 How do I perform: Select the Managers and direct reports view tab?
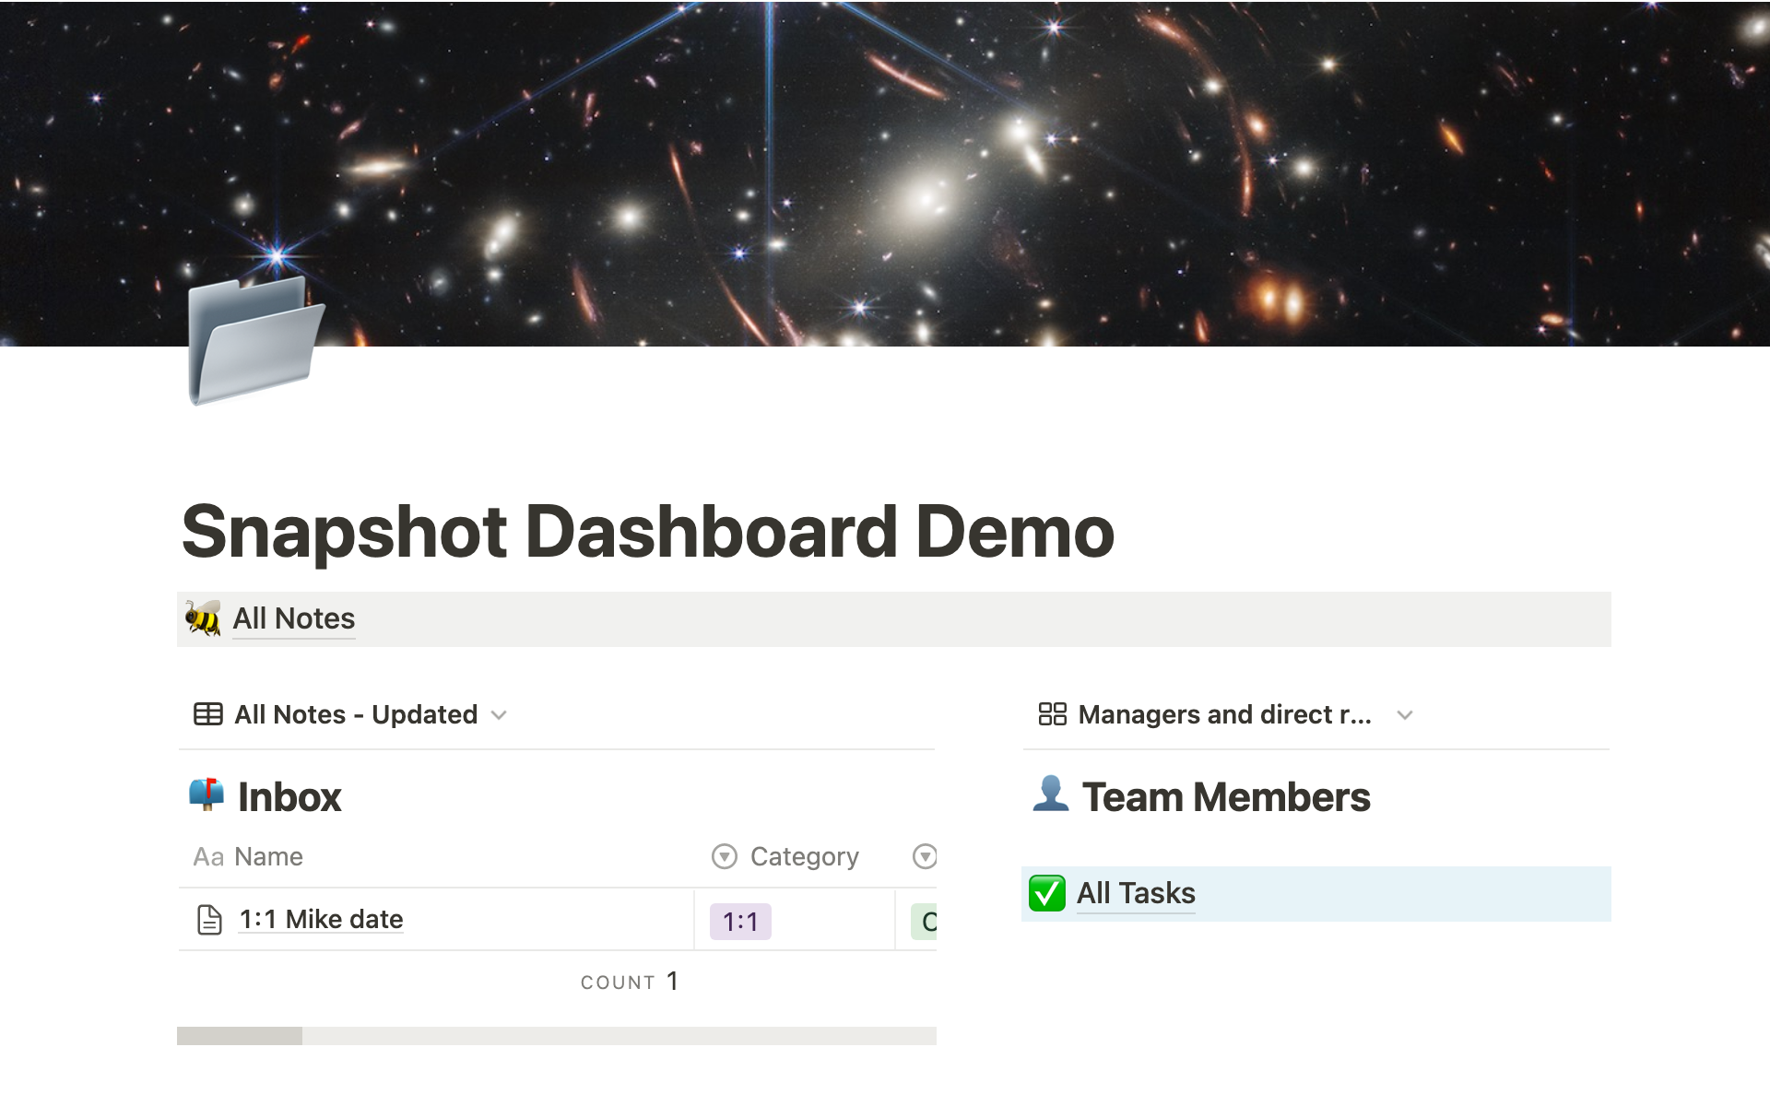[x=1224, y=714]
